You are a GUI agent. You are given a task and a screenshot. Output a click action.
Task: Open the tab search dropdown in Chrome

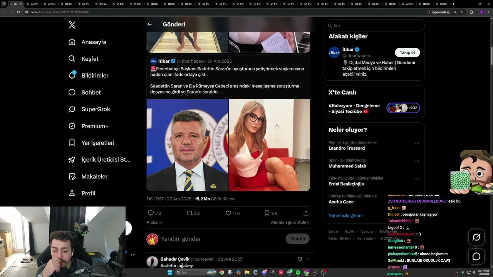(x=4, y=4)
